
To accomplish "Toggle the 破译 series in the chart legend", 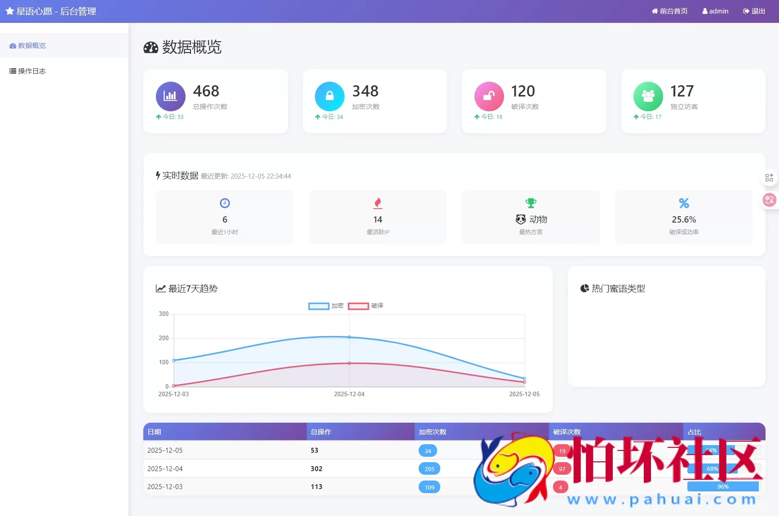I will [366, 306].
